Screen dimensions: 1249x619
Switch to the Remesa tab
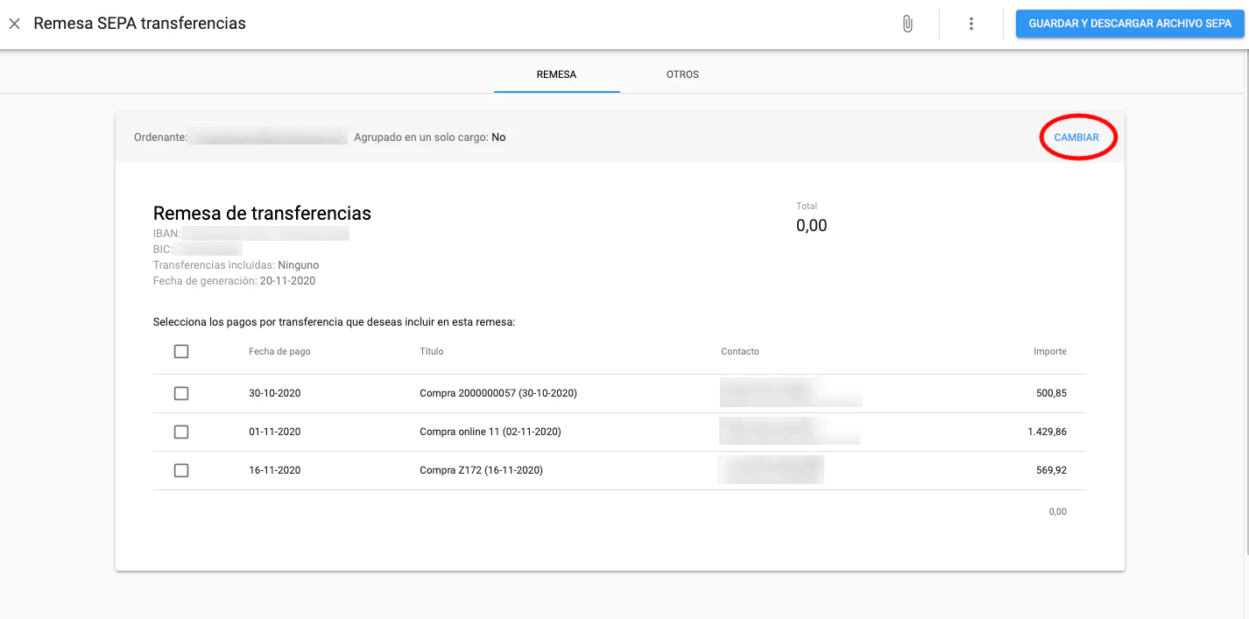pyautogui.click(x=556, y=74)
